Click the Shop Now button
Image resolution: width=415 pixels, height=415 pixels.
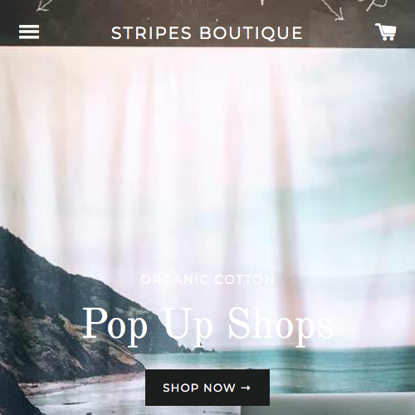tap(207, 388)
